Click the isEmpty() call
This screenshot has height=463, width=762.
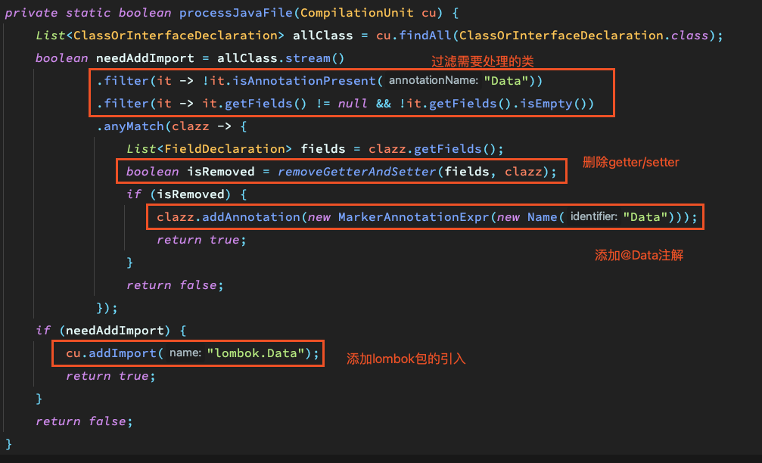tap(553, 104)
